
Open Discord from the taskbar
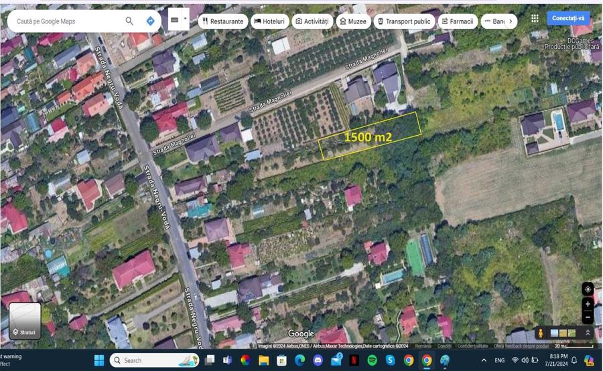click(x=318, y=360)
